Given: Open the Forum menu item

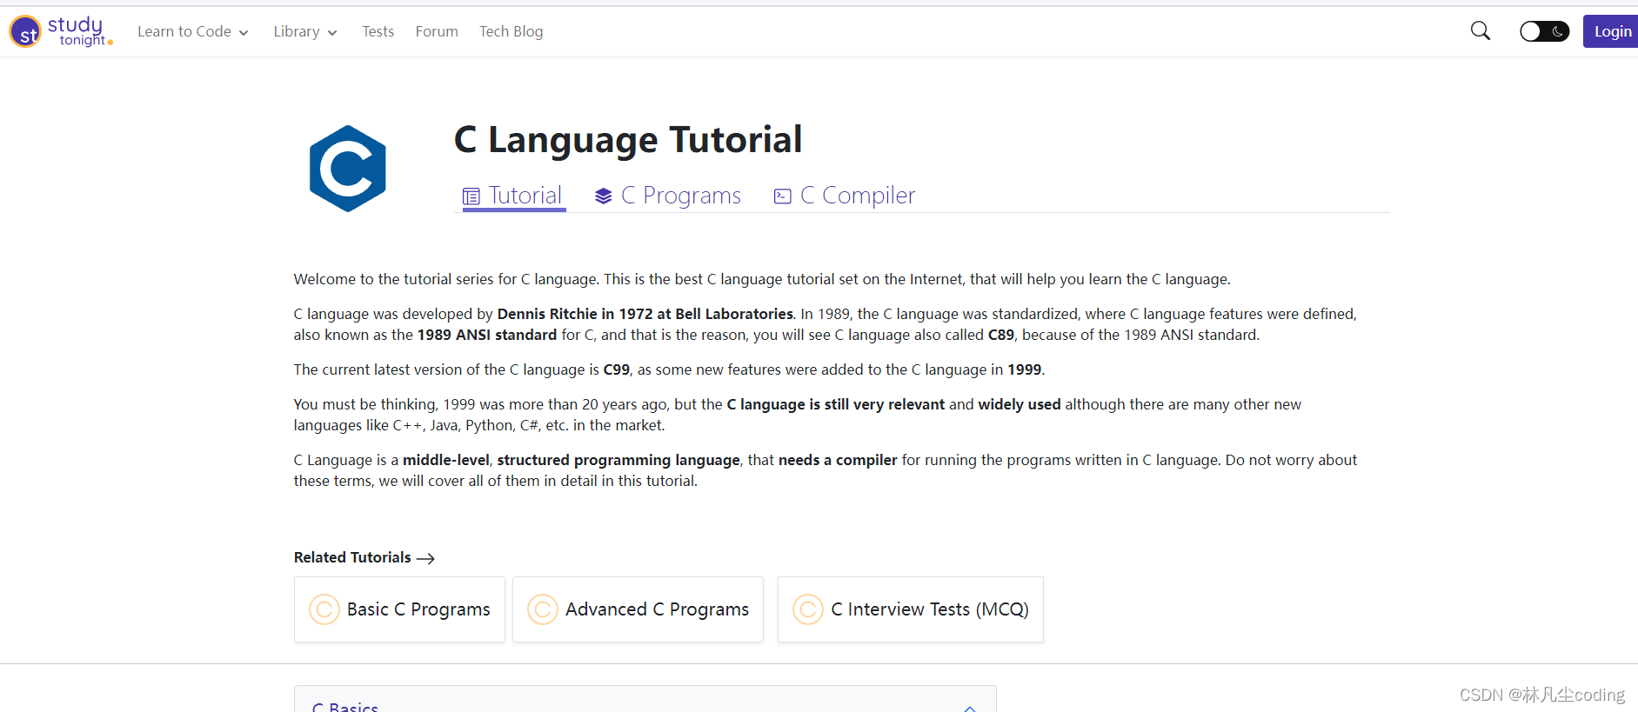Looking at the screenshot, I should 437,31.
